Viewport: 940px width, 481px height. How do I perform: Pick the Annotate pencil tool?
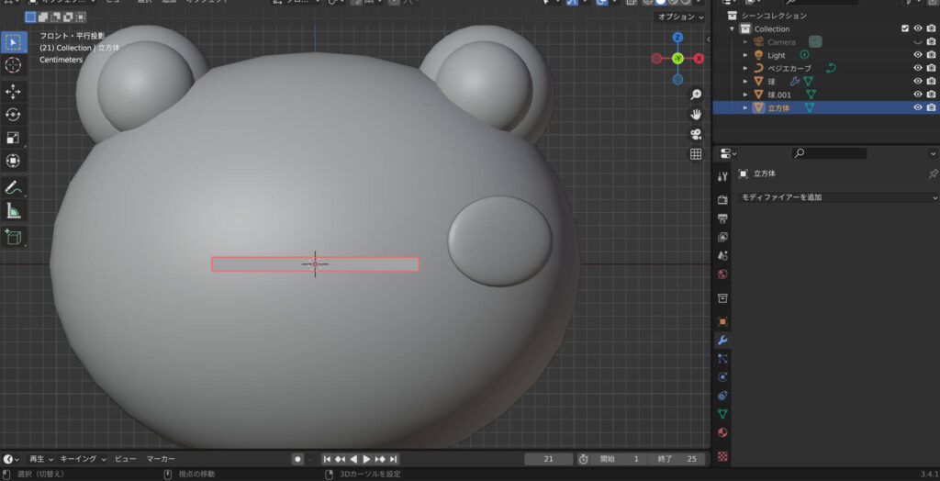(14, 187)
